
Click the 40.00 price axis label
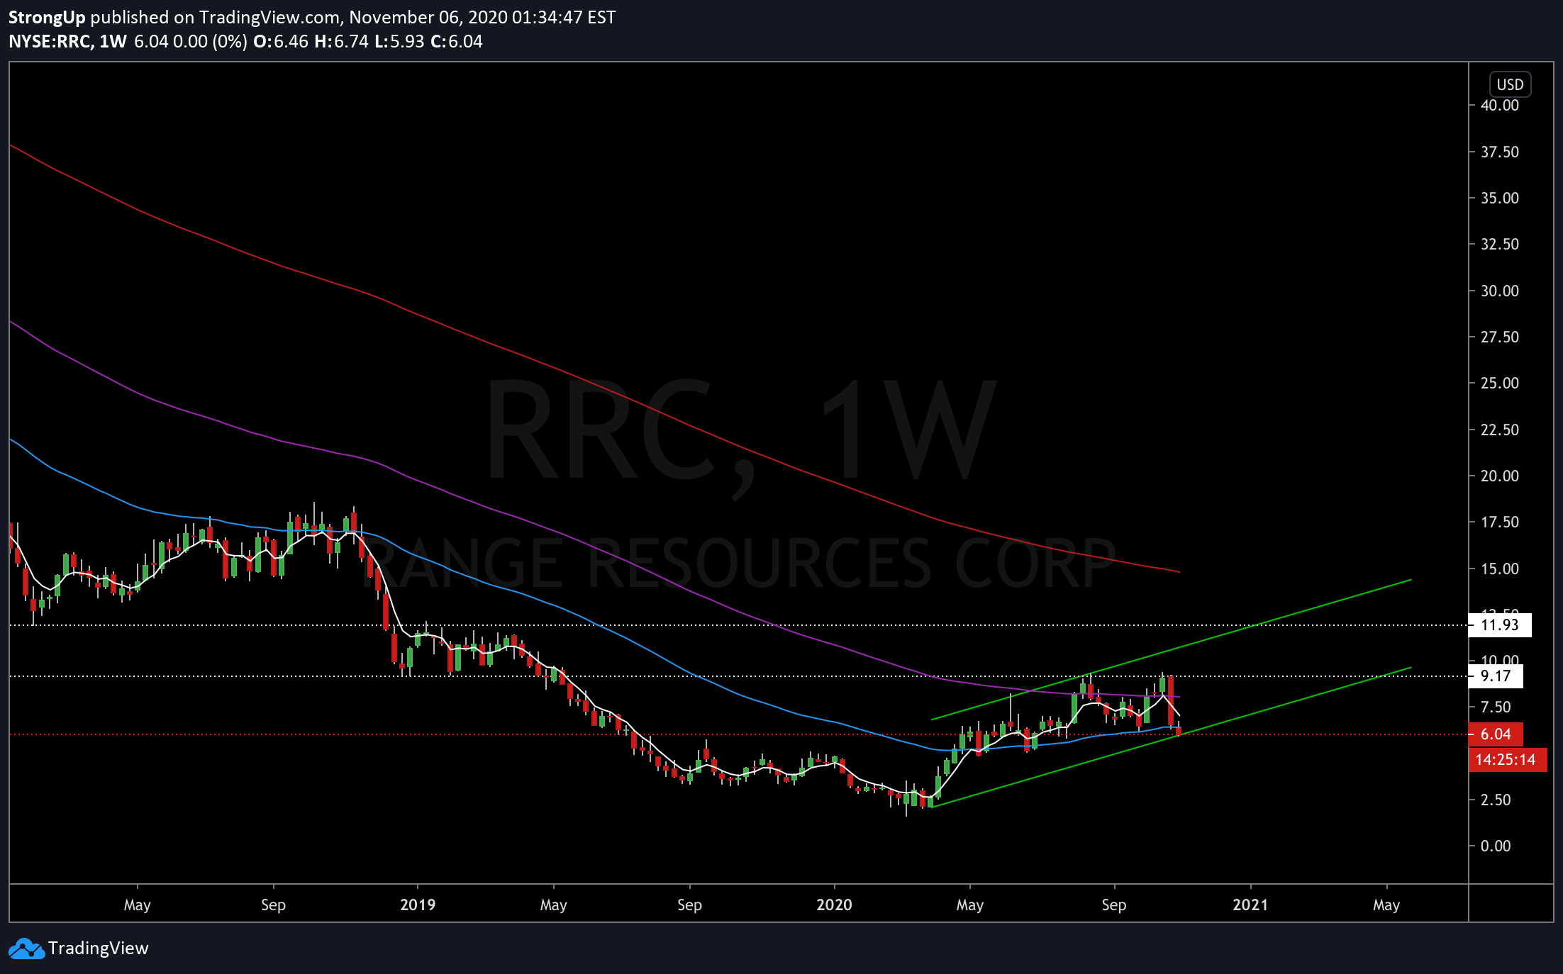(x=1500, y=105)
